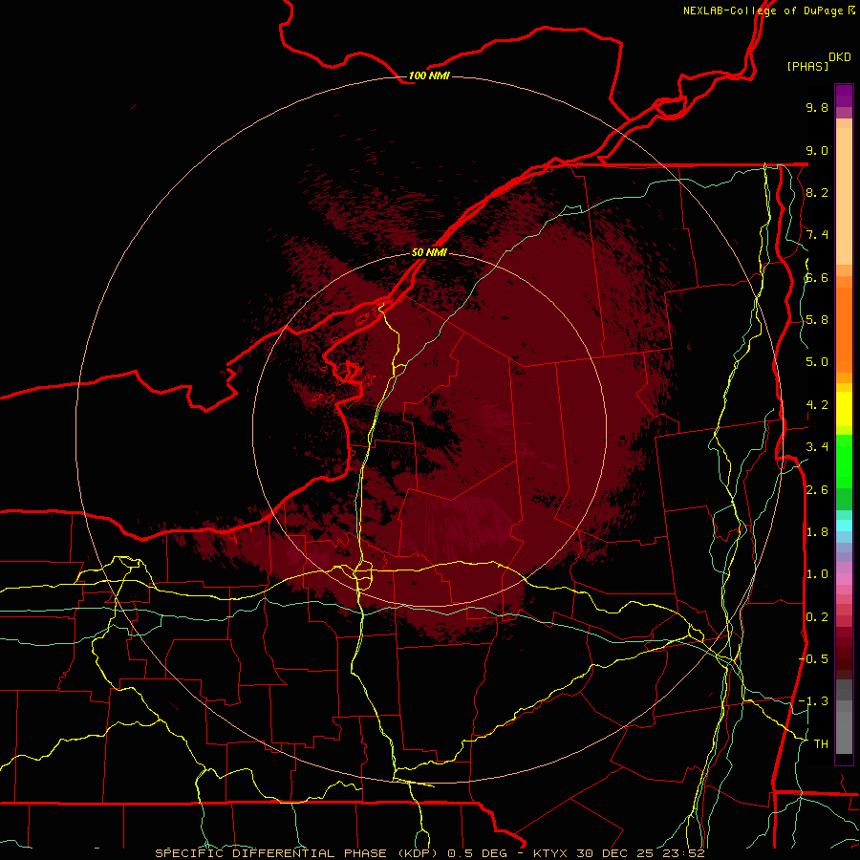Click the [PHAS] legend header
This screenshot has width=860, height=860.
click(x=807, y=66)
